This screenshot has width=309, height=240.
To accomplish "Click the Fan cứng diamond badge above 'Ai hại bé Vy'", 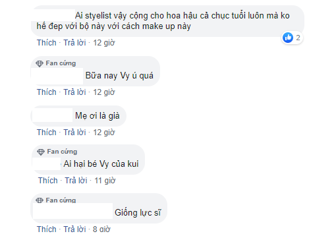I will click(41, 152).
